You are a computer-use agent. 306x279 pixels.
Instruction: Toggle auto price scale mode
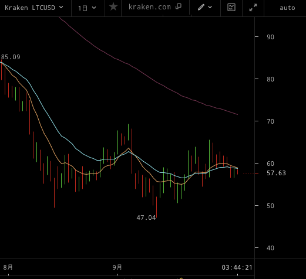[x=287, y=8]
